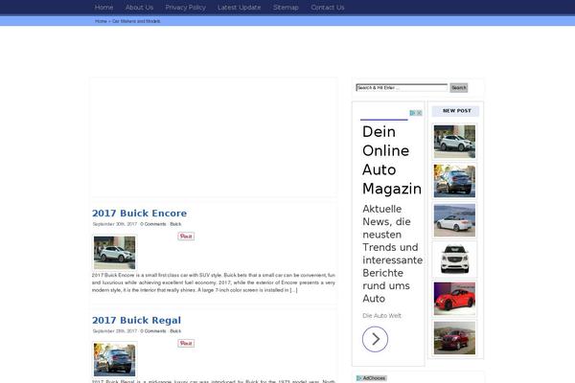This screenshot has height=383, width=575.
Task: Click the circular arrow button in ad
Action: 375,339
